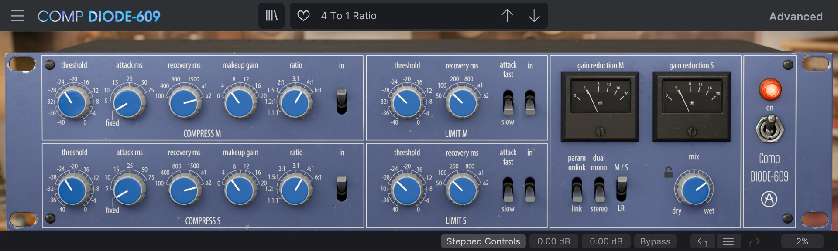The width and height of the screenshot is (838, 251).
Task: Click the first 0.00 dB value
Action: tap(553, 241)
